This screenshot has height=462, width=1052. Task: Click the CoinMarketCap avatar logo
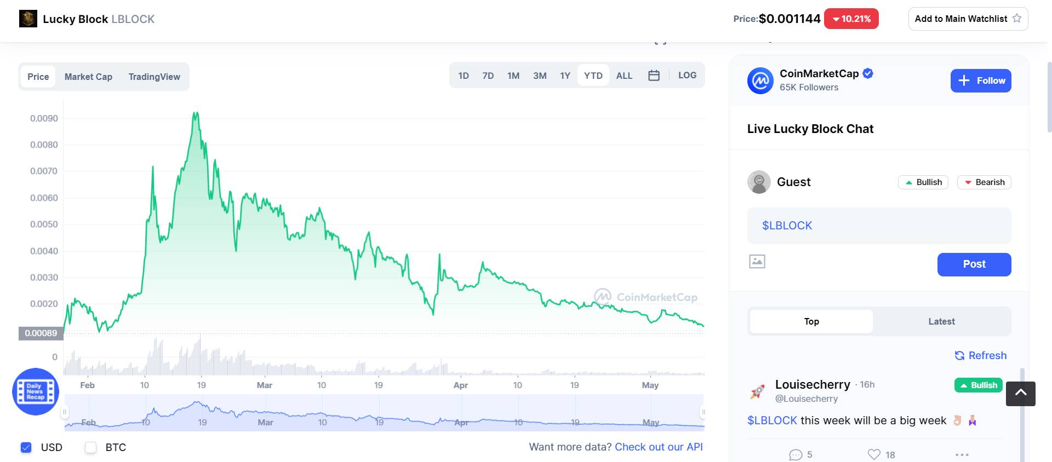tap(760, 81)
